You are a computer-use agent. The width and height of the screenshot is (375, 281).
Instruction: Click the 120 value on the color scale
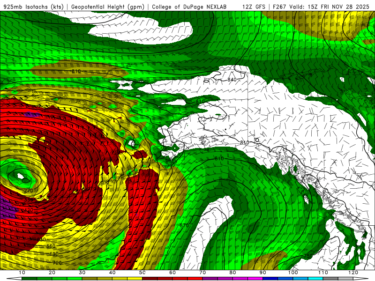tap(353, 273)
